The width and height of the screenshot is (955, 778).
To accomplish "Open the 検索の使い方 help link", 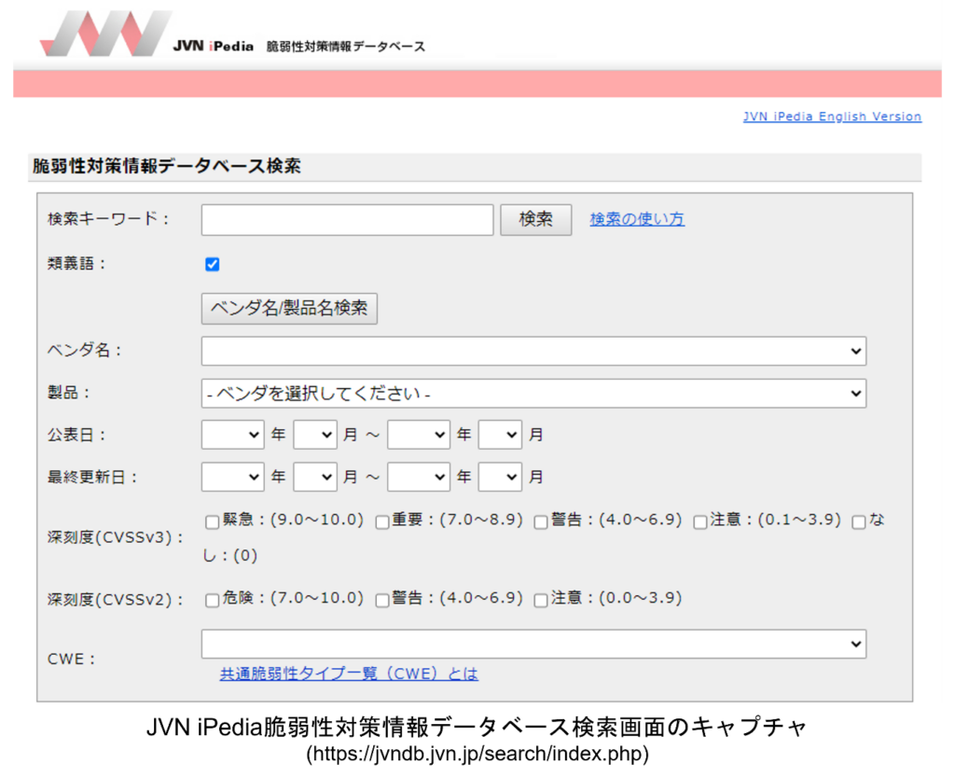I will point(637,219).
